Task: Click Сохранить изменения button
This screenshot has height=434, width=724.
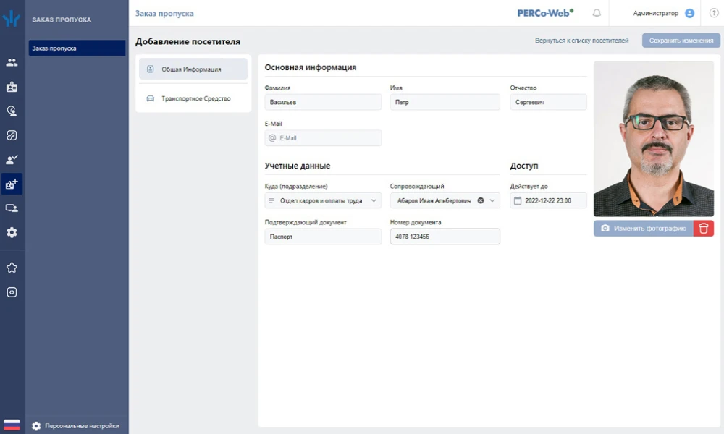Action: pyautogui.click(x=681, y=41)
